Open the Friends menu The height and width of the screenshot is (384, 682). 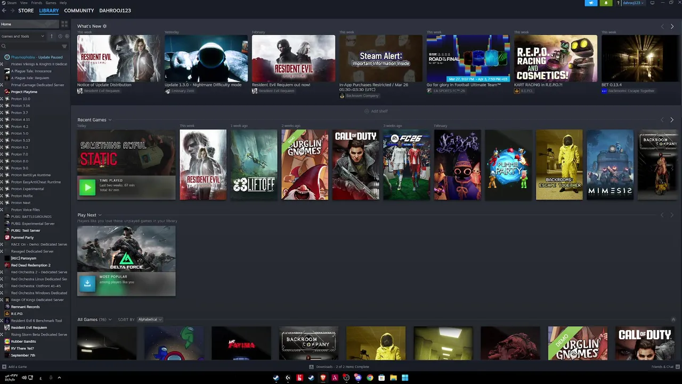click(37, 3)
